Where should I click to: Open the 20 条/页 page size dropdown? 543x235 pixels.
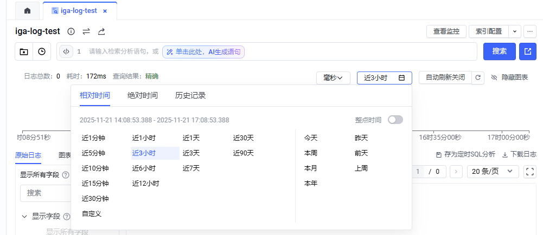(x=493, y=171)
